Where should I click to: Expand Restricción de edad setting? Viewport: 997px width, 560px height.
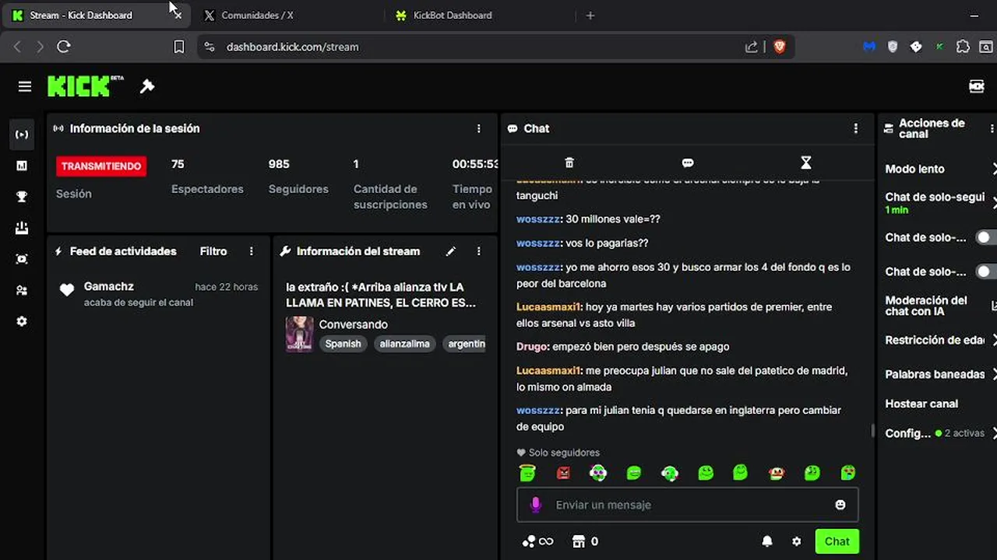click(941, 340)
